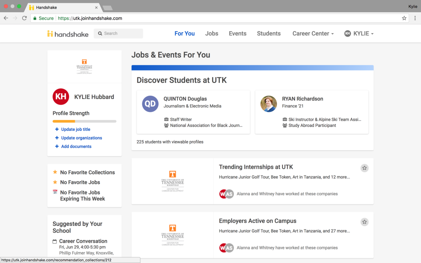Click the plus icon beside Add documents
This screenshot has height=263, width=421.
pyautogui.click(x=57, y=146)
